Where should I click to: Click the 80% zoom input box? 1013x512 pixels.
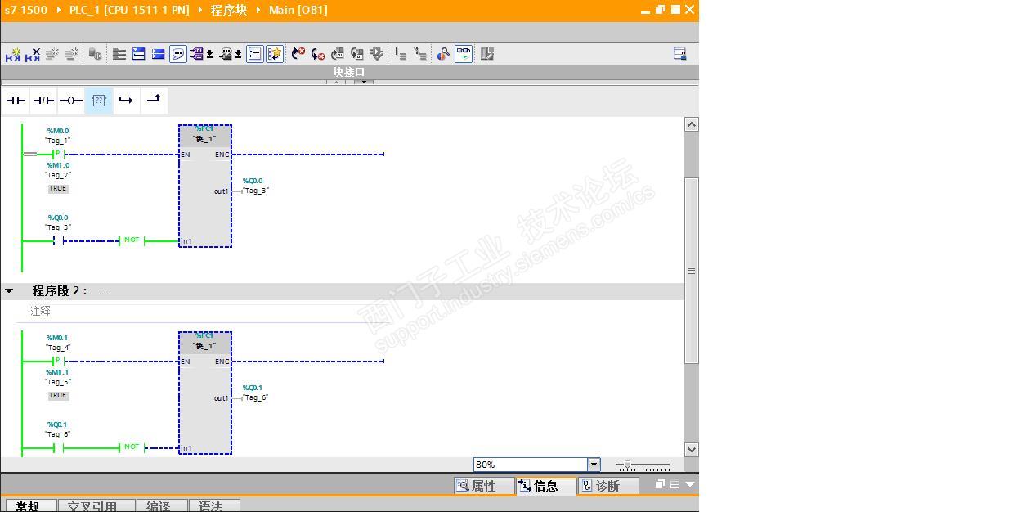pos(531,465)
